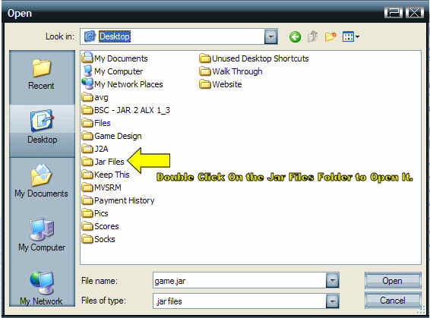Select the Game Design folder
The image size is (430, 318).
[x=112, y=136]
